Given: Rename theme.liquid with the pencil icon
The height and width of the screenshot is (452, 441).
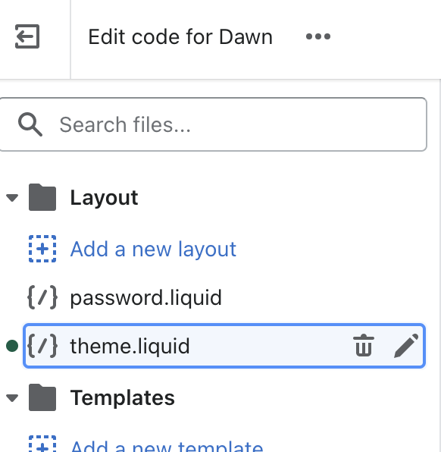Looking at the screenshot, I should coord(406,346).
